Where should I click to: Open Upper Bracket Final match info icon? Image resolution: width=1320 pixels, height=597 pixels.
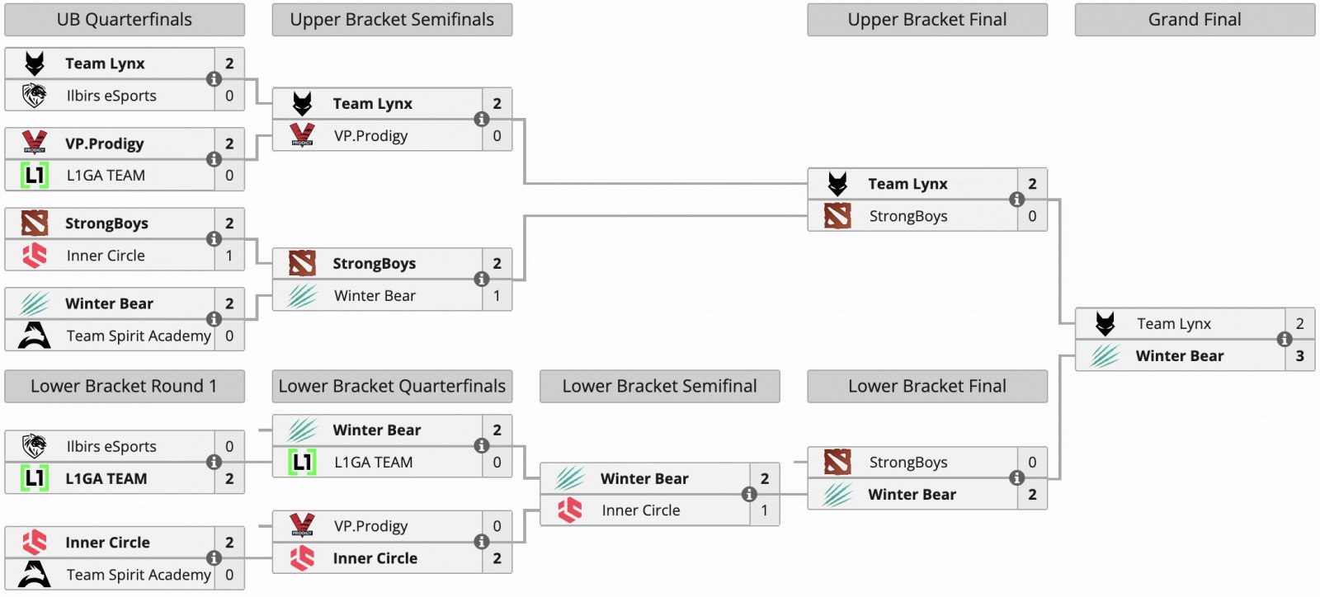(1016, 200)
